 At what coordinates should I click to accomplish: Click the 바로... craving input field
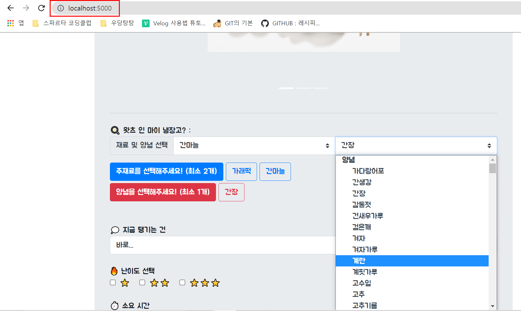pos(223,245)
